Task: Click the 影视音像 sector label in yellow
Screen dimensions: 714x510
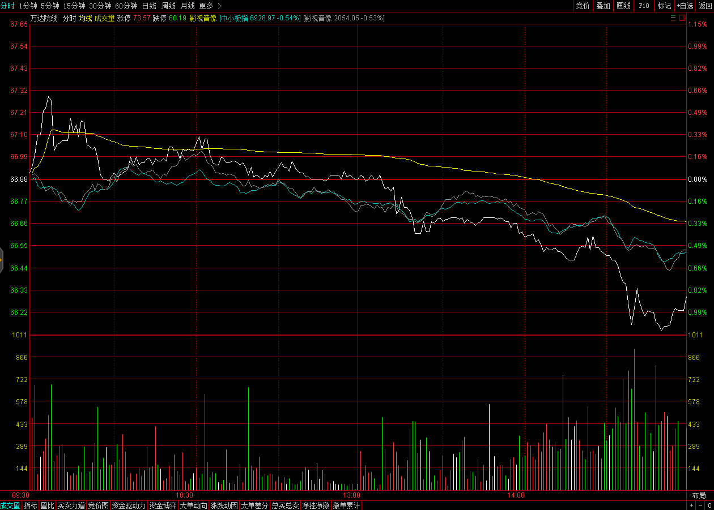Action: [x=203, y=18]
